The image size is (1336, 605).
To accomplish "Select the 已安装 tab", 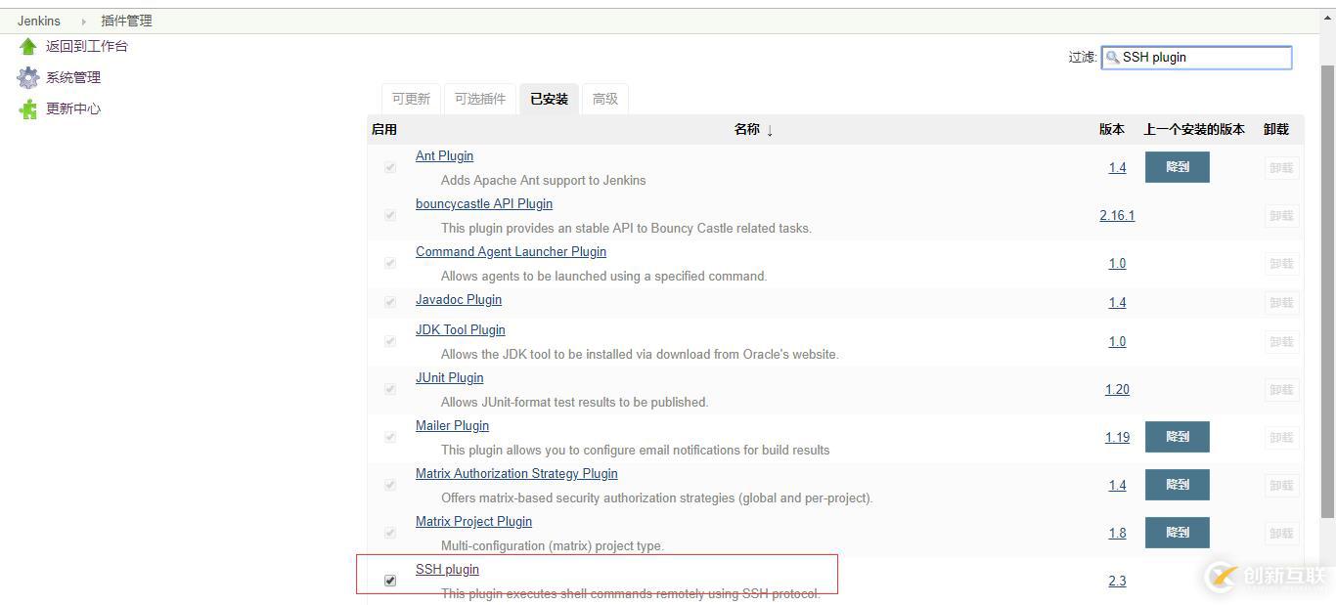I will click(x=549, y=99).
